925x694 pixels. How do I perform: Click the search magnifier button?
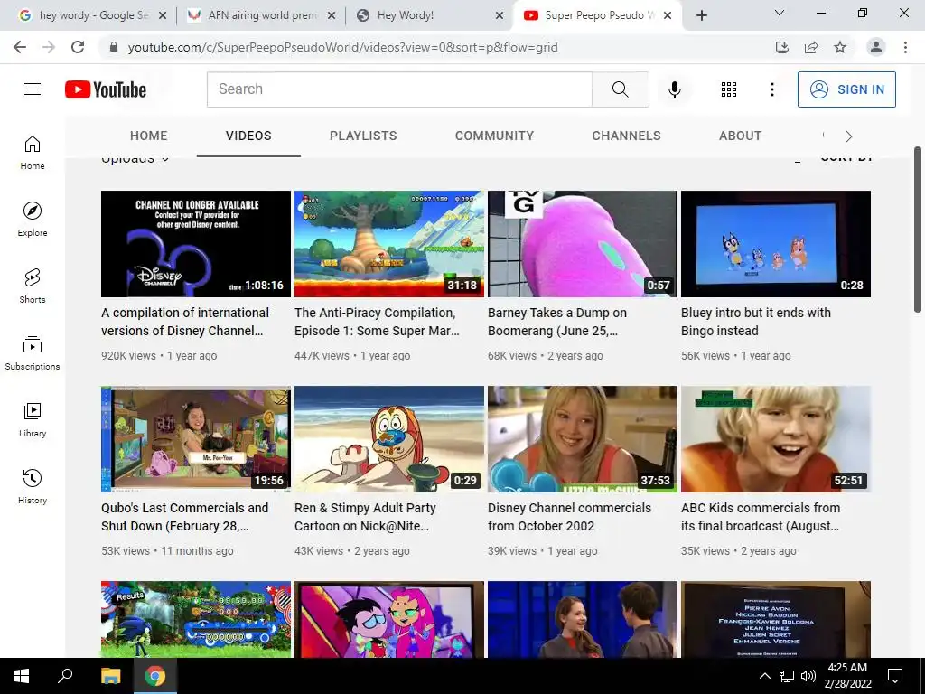point(620,89)
